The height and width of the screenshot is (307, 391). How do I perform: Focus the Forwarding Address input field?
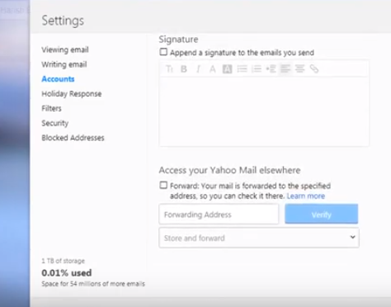tap(219, 215)
